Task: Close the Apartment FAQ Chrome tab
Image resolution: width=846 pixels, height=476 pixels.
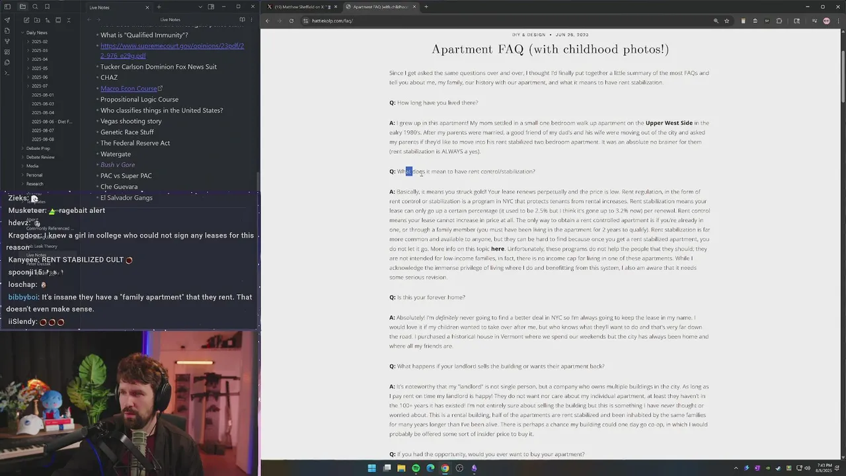Action: (415, 7)
